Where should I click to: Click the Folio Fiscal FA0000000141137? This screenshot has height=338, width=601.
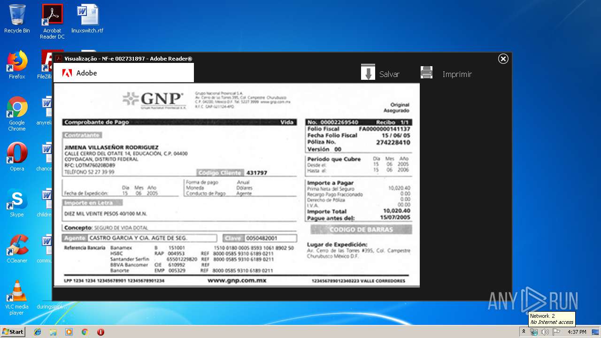point(385,129)
